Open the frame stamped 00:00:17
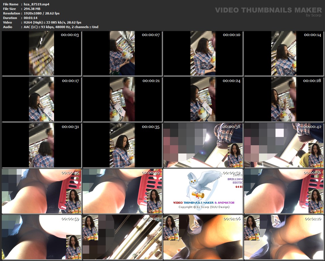 coord(41,99)
